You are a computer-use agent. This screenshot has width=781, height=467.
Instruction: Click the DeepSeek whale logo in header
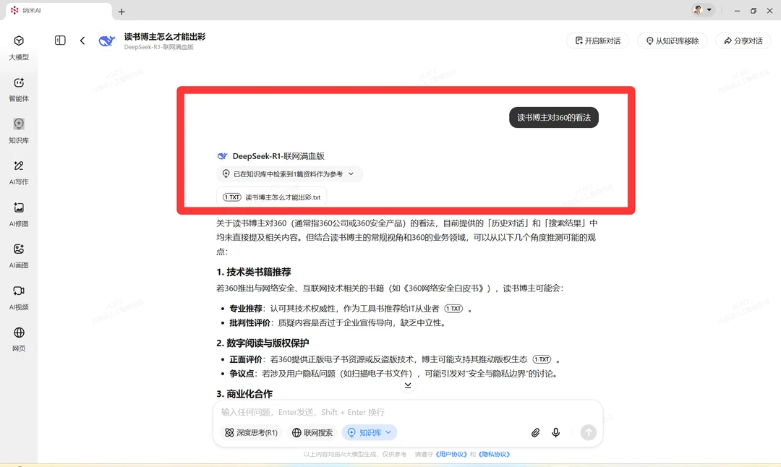(x=106, y=40)
